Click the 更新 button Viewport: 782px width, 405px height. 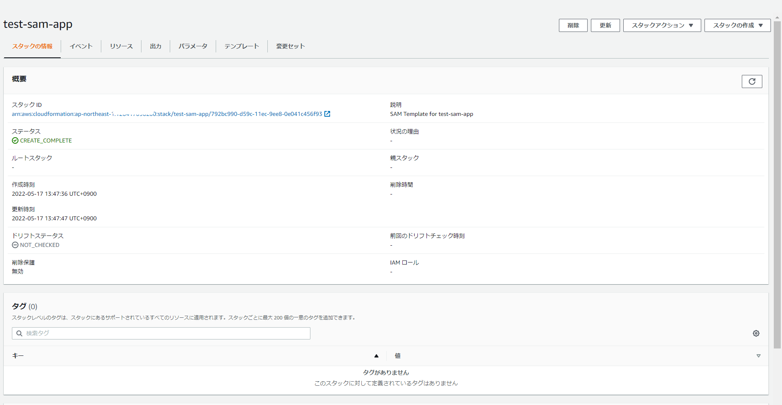pos(605,25)
